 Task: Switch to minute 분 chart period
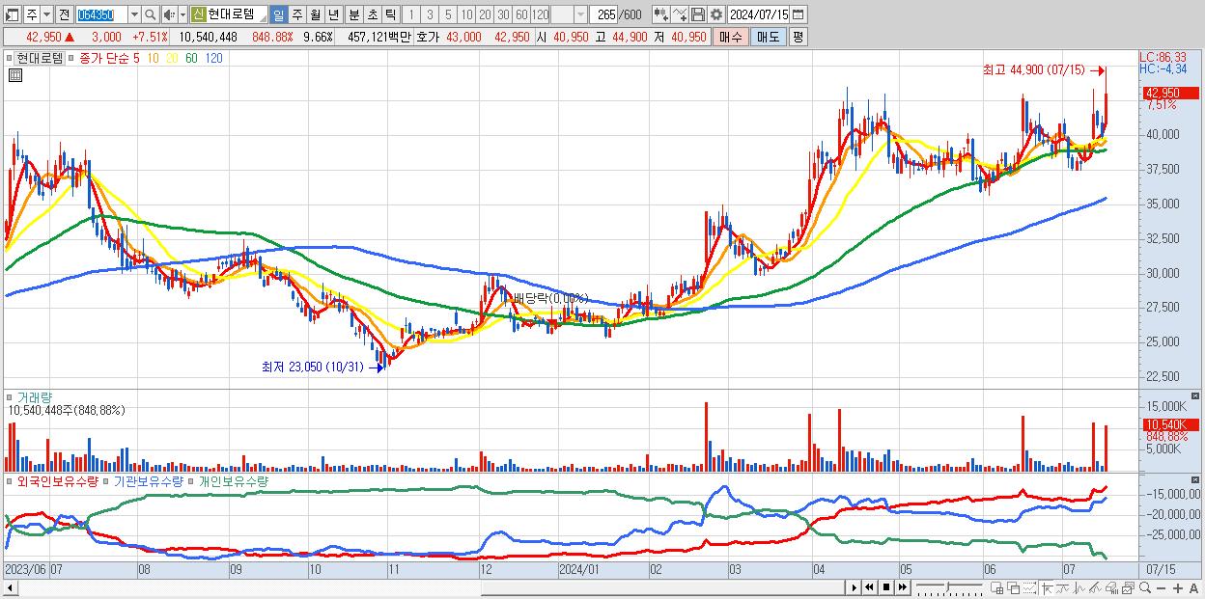click(x=354, y=14)
